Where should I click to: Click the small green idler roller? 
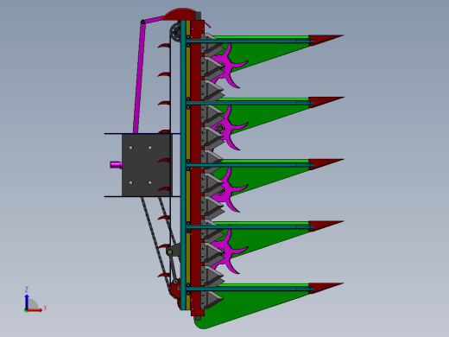pos(170,252)
